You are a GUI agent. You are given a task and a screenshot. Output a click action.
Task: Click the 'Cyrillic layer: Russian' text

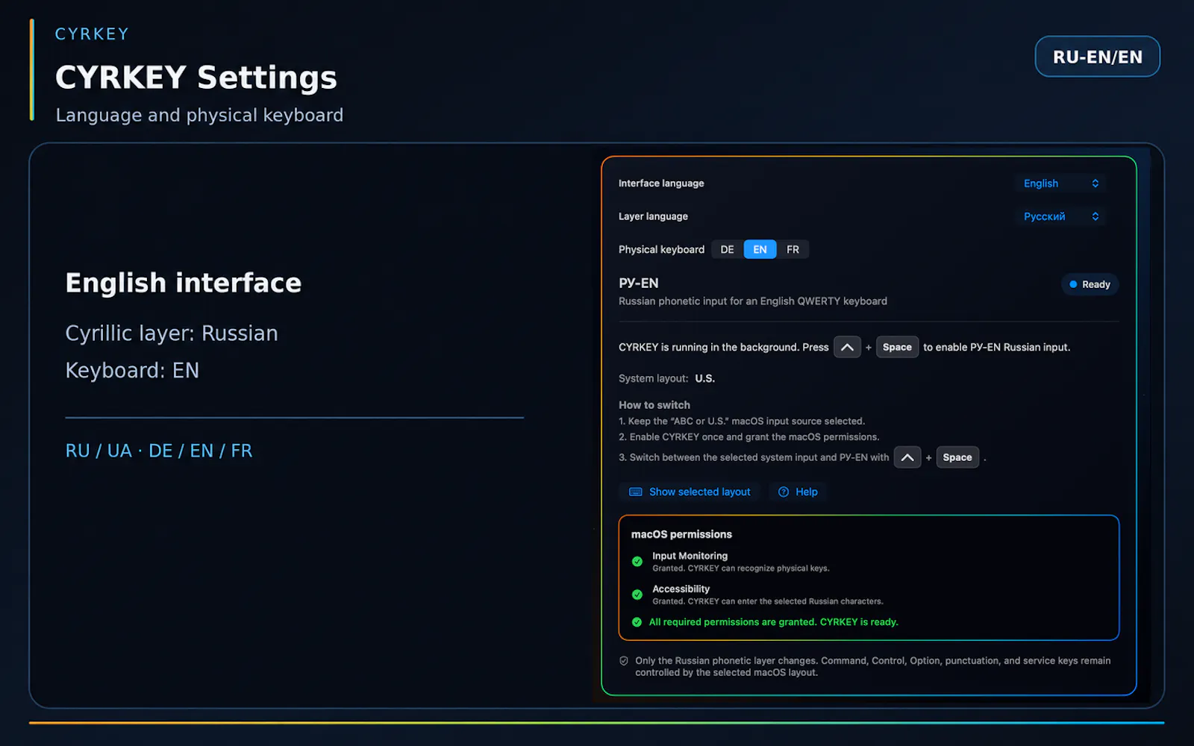point(172,333)
